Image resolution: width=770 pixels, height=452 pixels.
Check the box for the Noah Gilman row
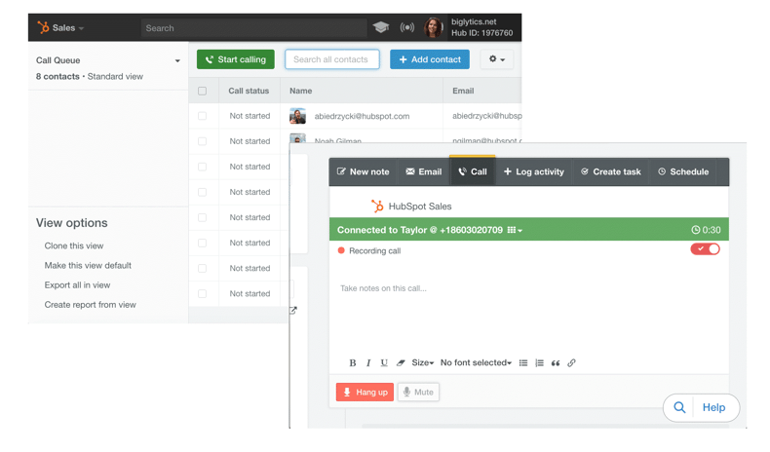coord(203,141)
